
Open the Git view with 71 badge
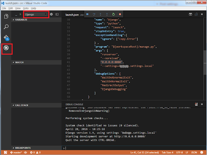6,38
